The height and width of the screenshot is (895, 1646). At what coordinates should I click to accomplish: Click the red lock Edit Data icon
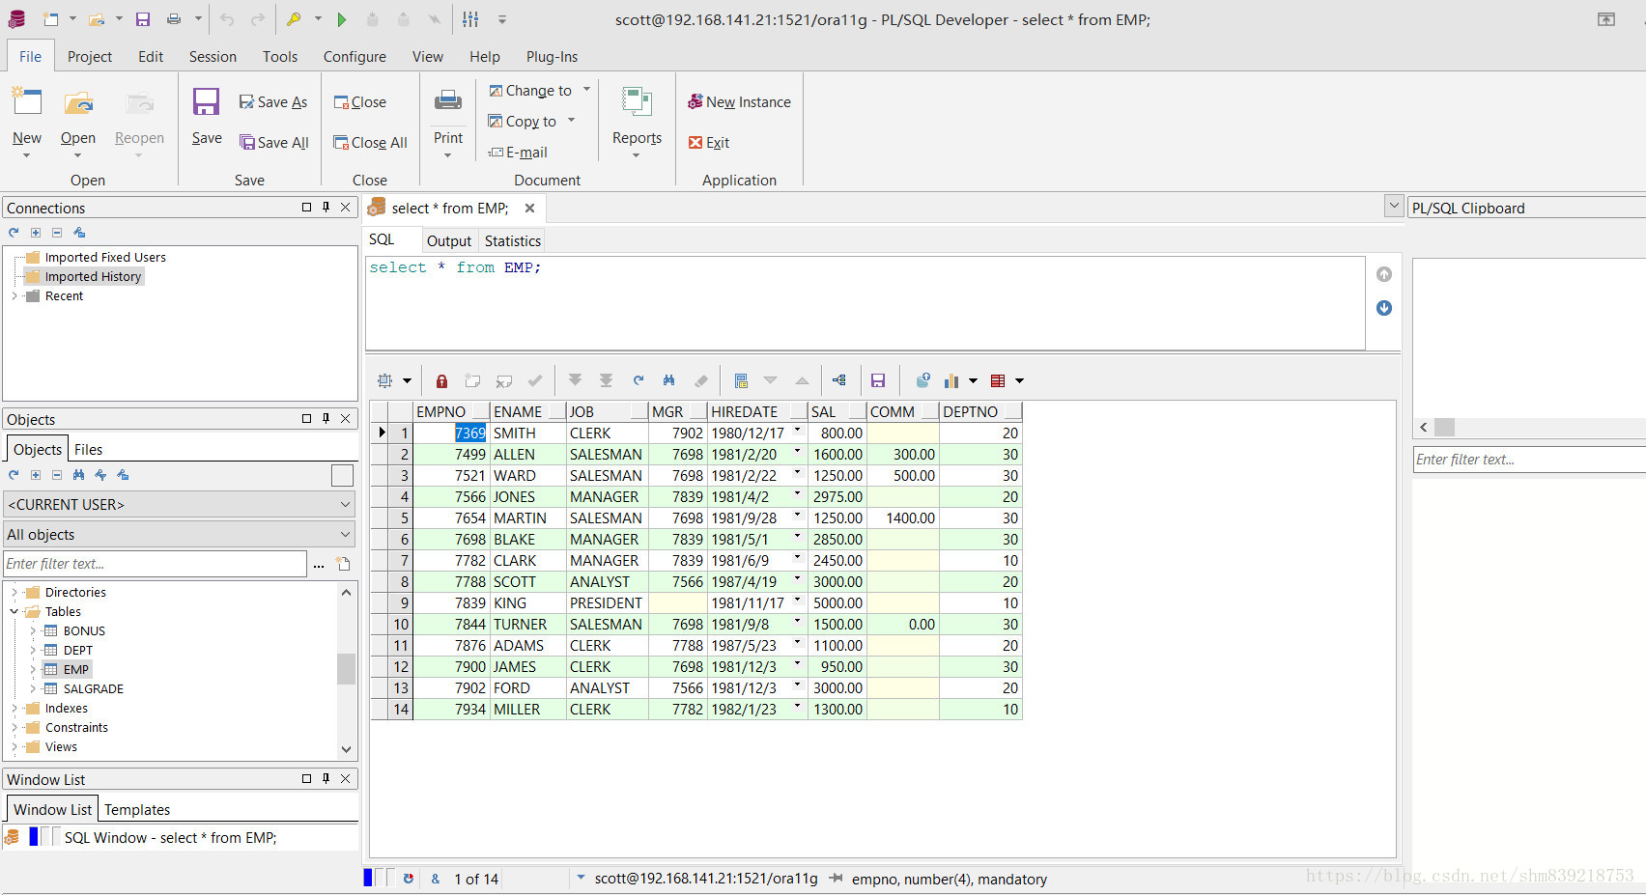(441, 380)
